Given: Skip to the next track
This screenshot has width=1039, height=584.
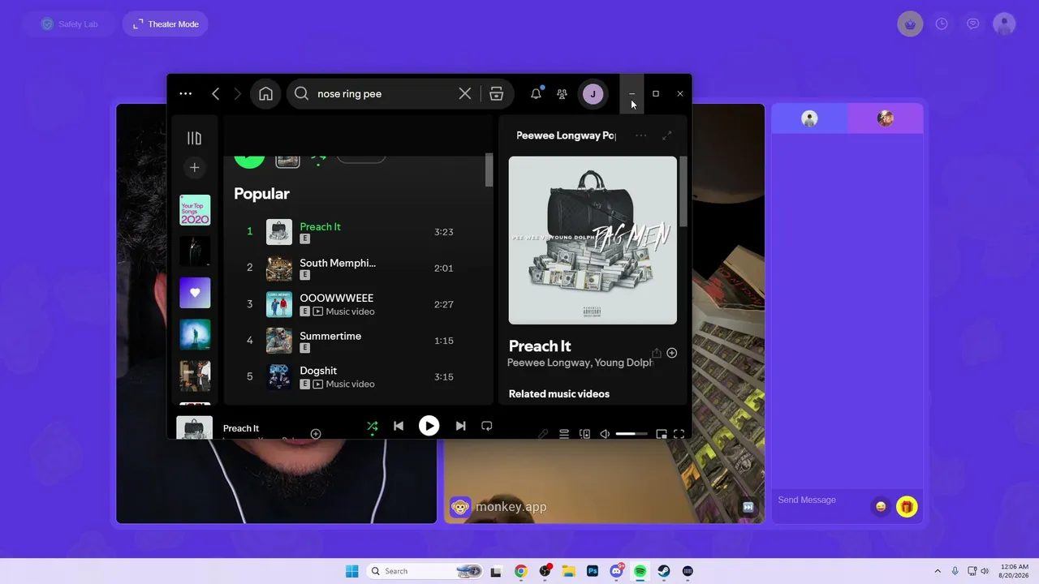Looking at the screenshot, I should pyautogui.click(x=460, y=426).
